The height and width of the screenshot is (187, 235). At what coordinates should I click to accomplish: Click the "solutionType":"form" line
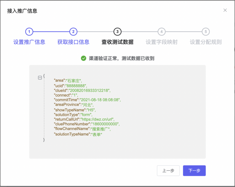click(x=73, y=115)
